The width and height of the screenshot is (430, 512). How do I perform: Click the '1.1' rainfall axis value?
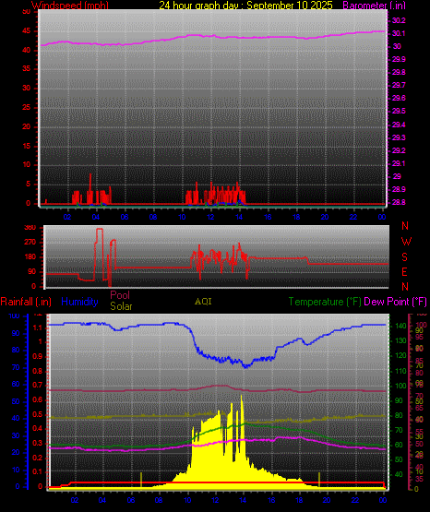point(38,327)
